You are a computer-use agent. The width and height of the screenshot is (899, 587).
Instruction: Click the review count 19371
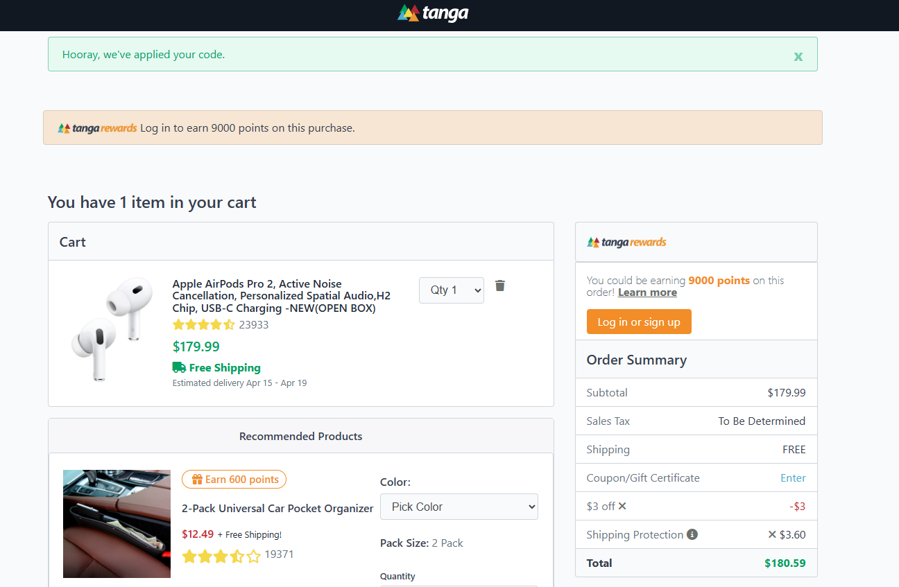pos(279,554)
